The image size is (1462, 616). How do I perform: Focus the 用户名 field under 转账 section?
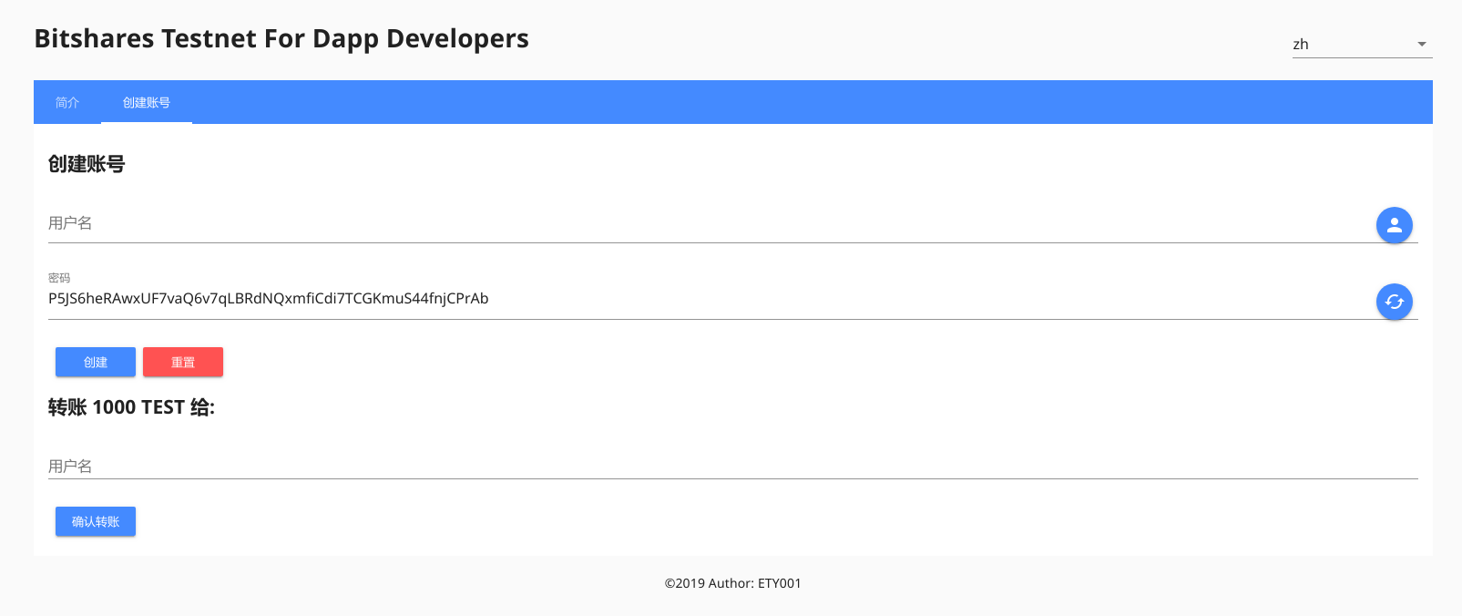(x=733, y=466)
